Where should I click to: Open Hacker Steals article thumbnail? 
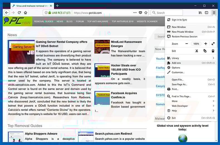pos(102,70)
